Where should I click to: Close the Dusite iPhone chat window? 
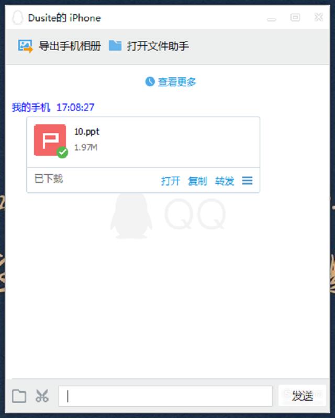coord(319,17)
